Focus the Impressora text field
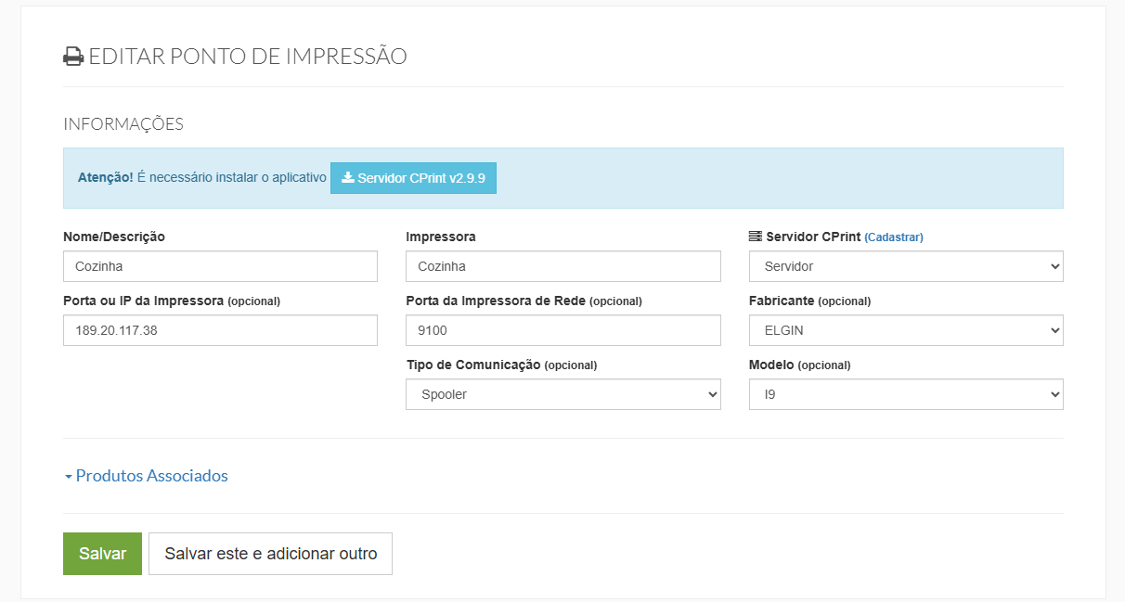This screenshot has height=602, width=1125. coord(563,266)
